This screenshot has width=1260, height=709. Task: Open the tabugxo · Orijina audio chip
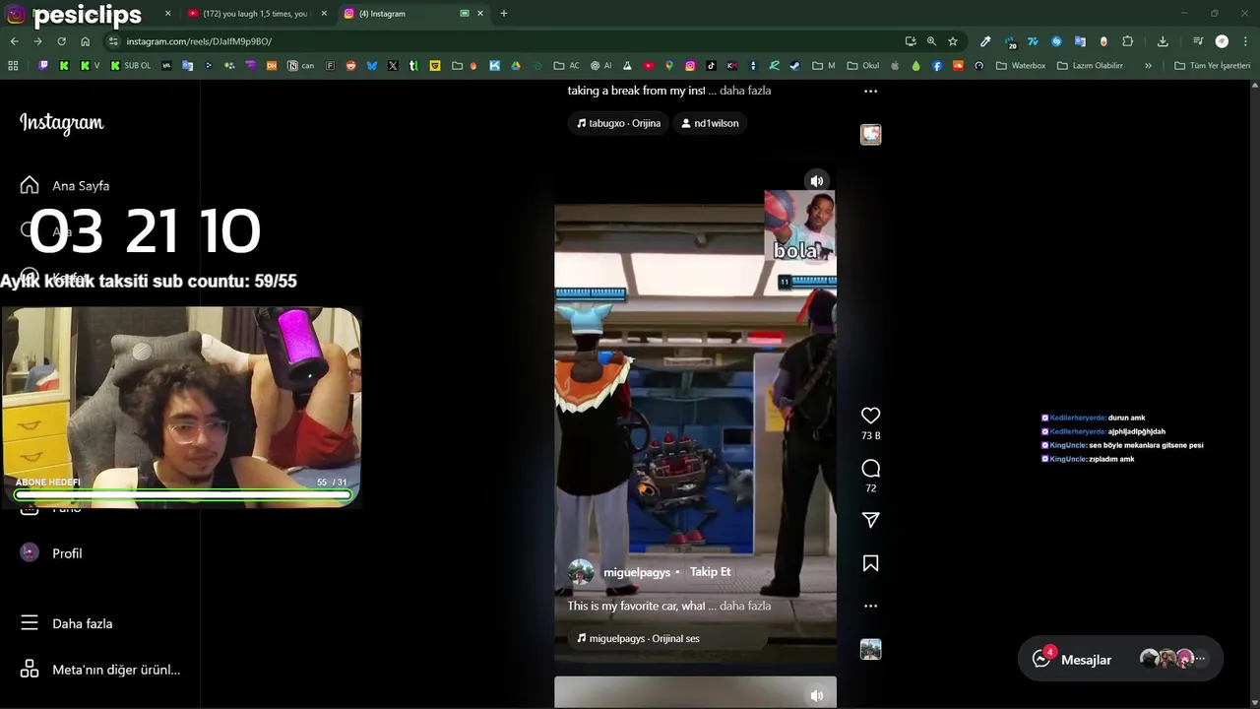click(618, 123)
